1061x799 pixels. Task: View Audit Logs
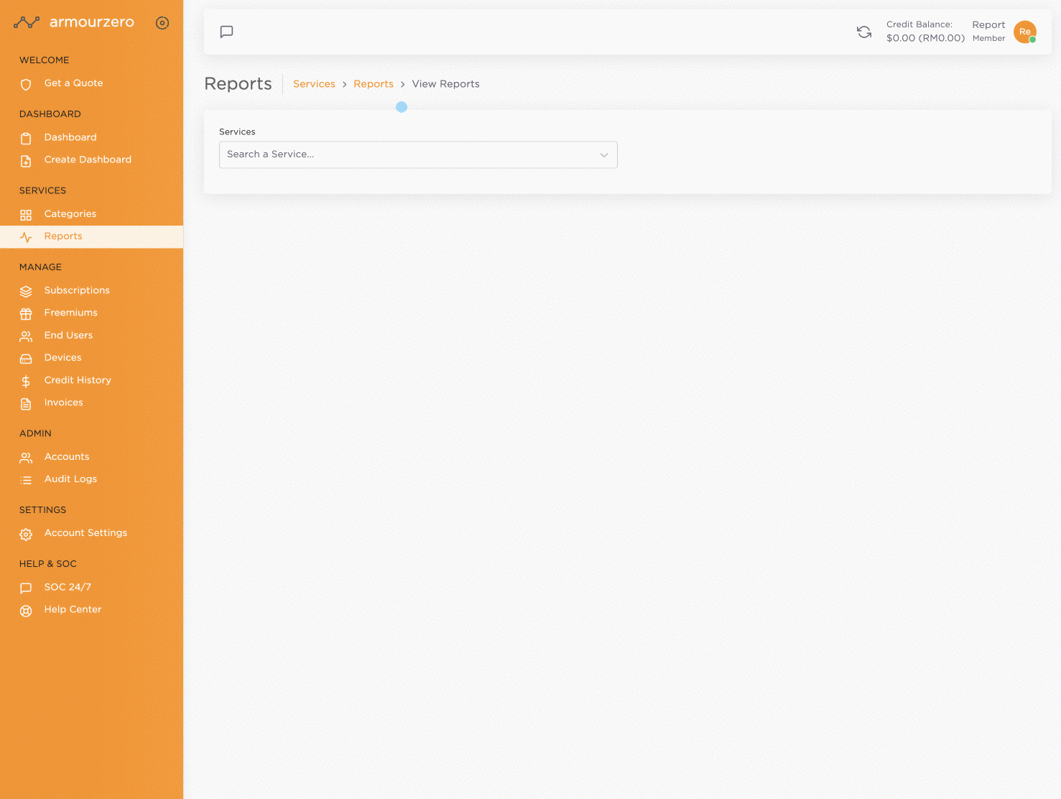(70, 479)
